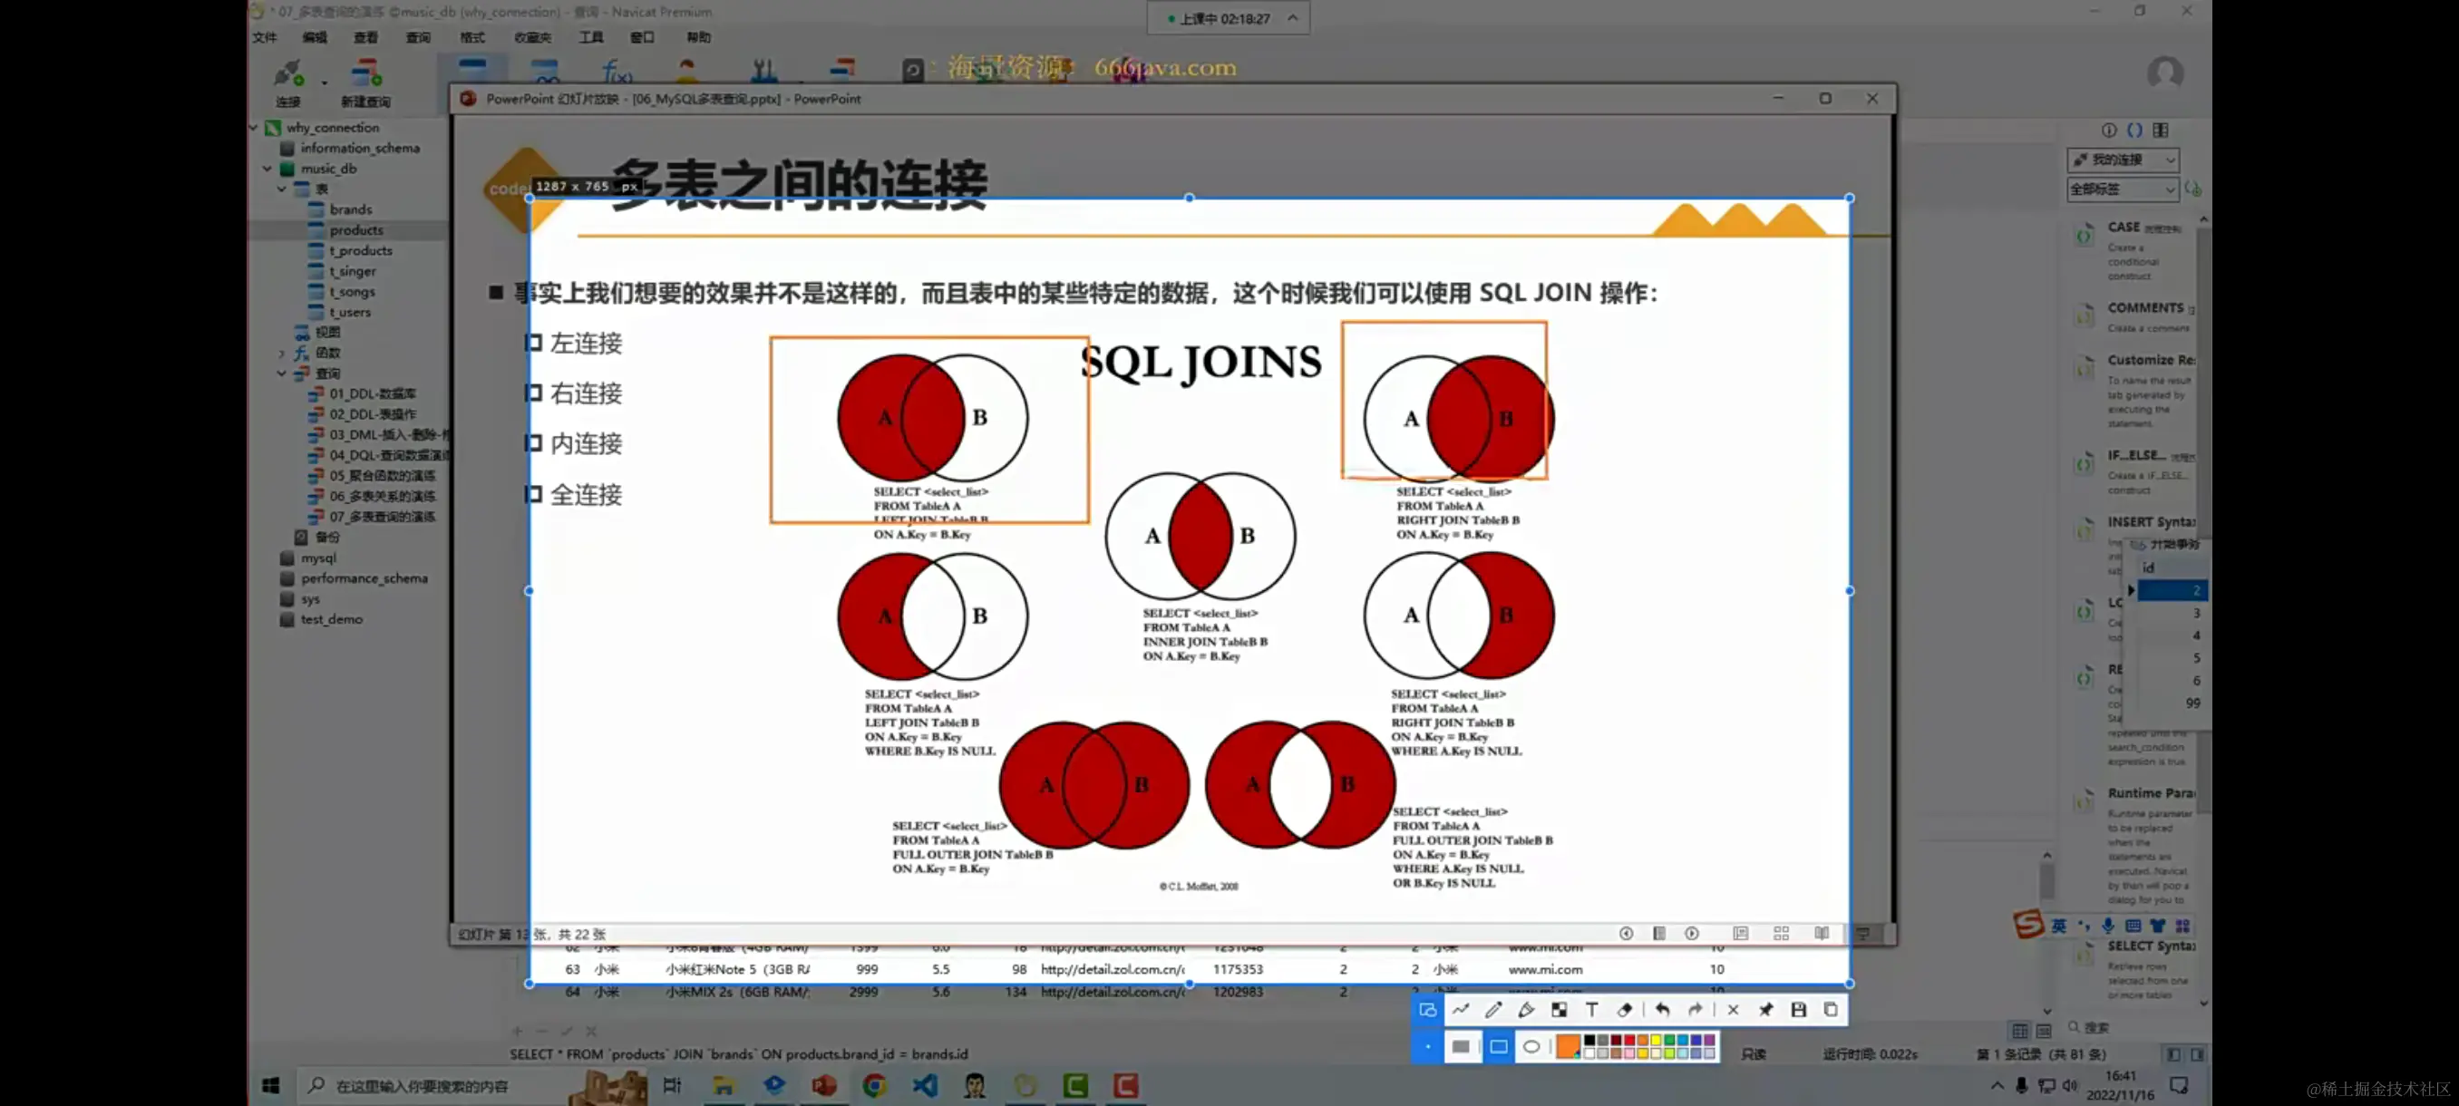
Task: Save the captured screenshot
Action: (x=1797, y=1010)
